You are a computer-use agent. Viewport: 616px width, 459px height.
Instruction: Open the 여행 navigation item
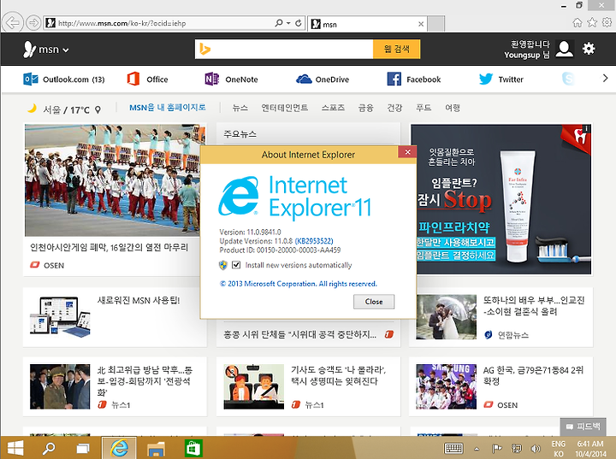tap(453, 108)
